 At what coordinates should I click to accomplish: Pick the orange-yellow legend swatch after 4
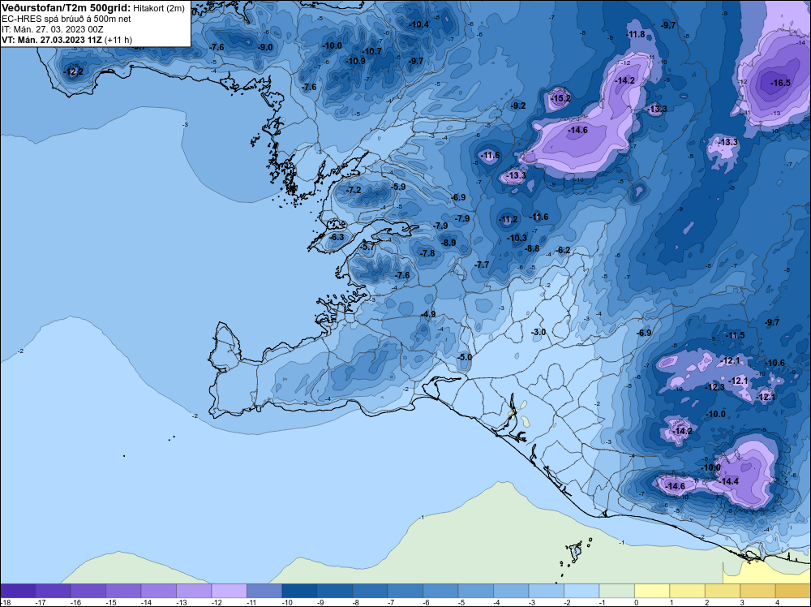click(793, 591)
